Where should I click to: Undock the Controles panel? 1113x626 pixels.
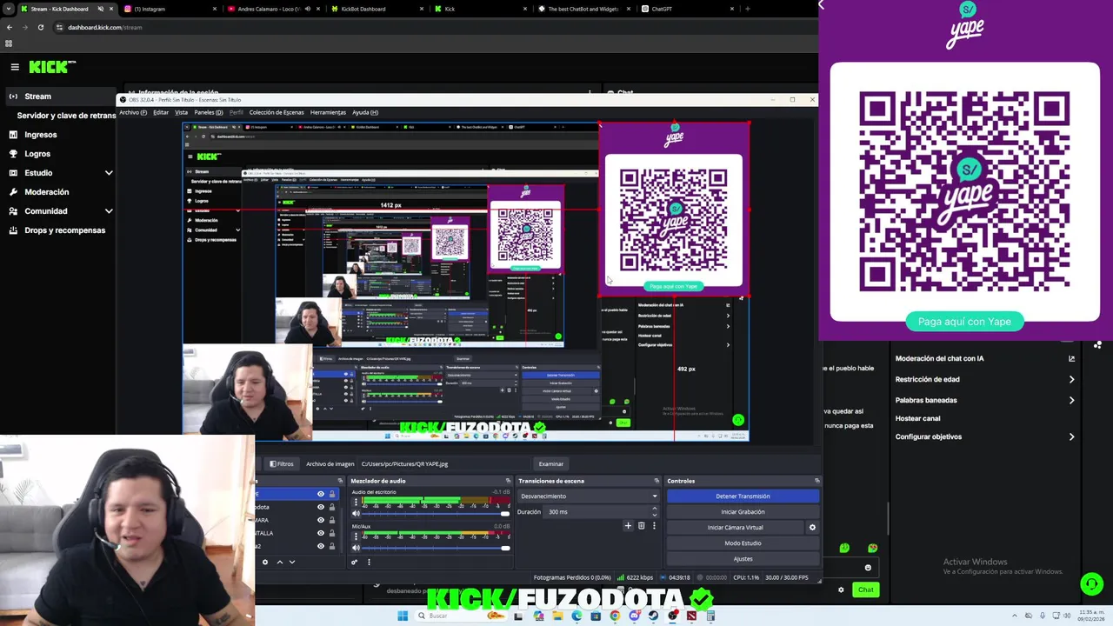tap(816, 481)
